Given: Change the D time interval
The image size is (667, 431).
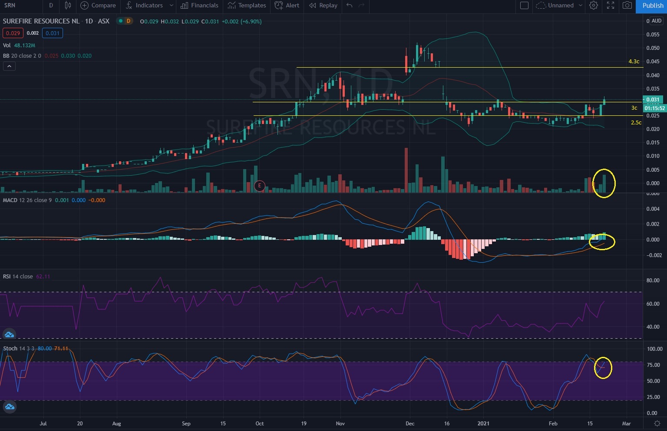Looking at the screenshot, I should point(51,5).
